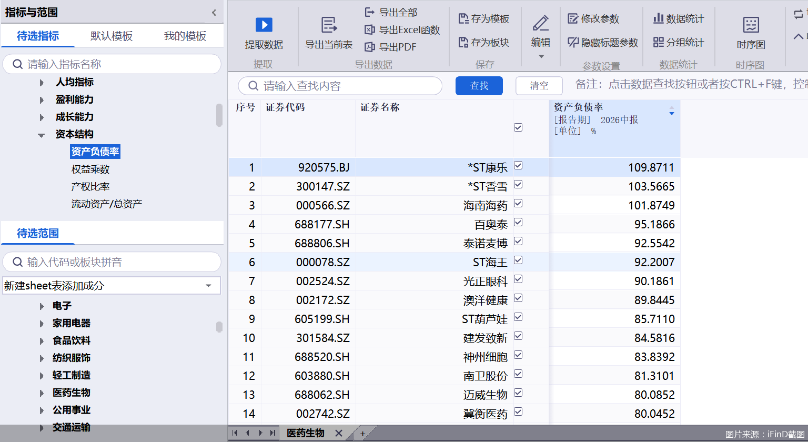Viewport: 808px width, 442px height.
Task: Go to previous sheet navigation arrow
Action: (247, 433)
